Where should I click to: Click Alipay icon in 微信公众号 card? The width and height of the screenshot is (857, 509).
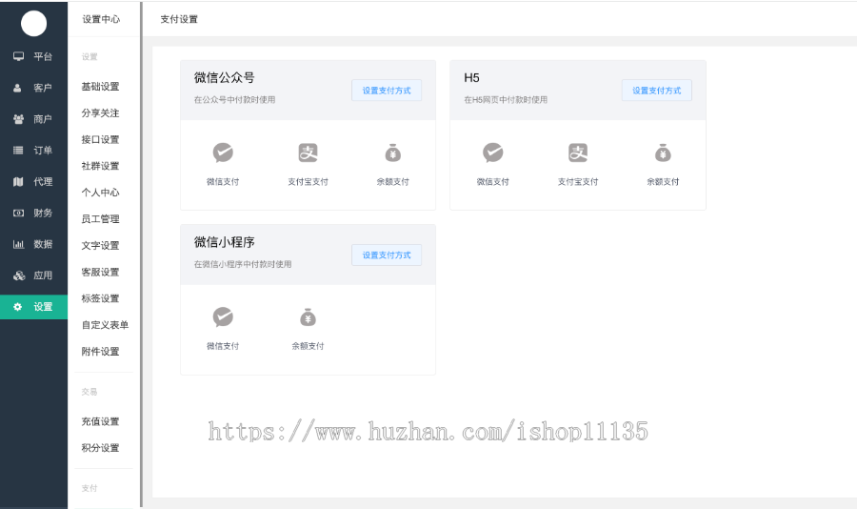(309, 153)
